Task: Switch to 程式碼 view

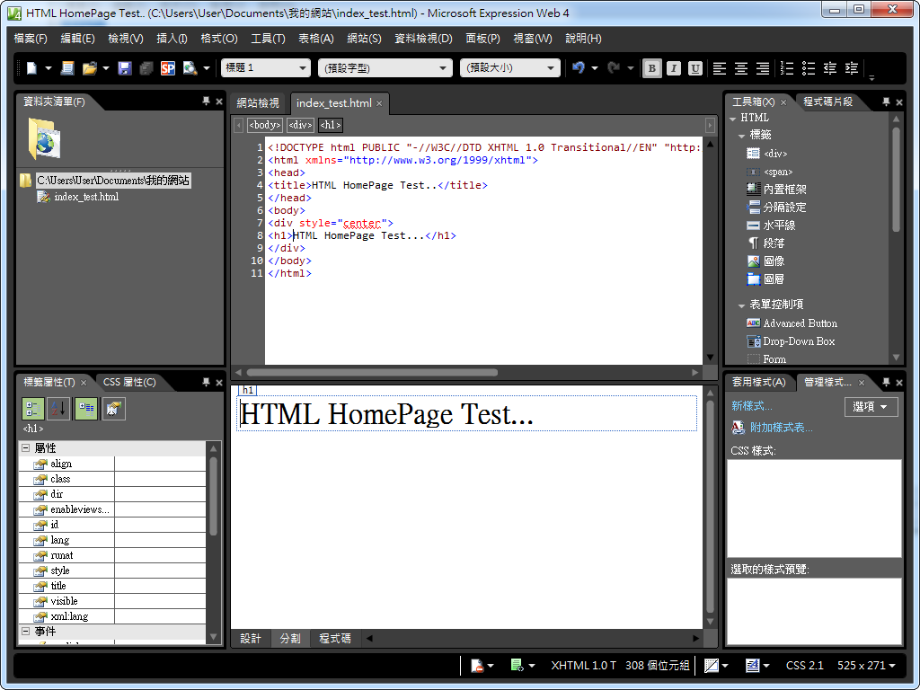Action: pos(335,639)
